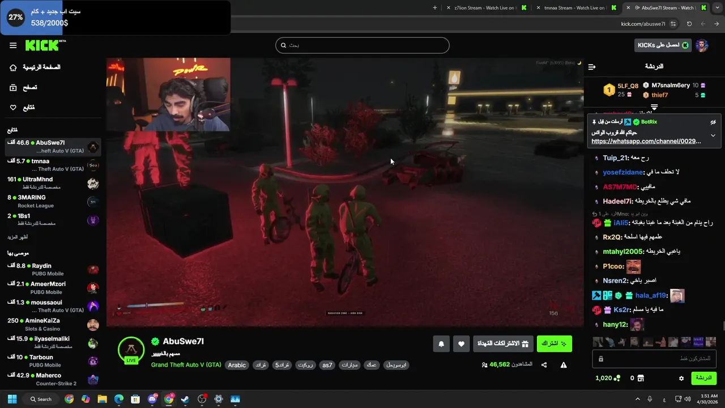The height and width of the screenshot is (408, 725).
Task: Reload the page with browser refresh icon
Action: tap(689, 24)
